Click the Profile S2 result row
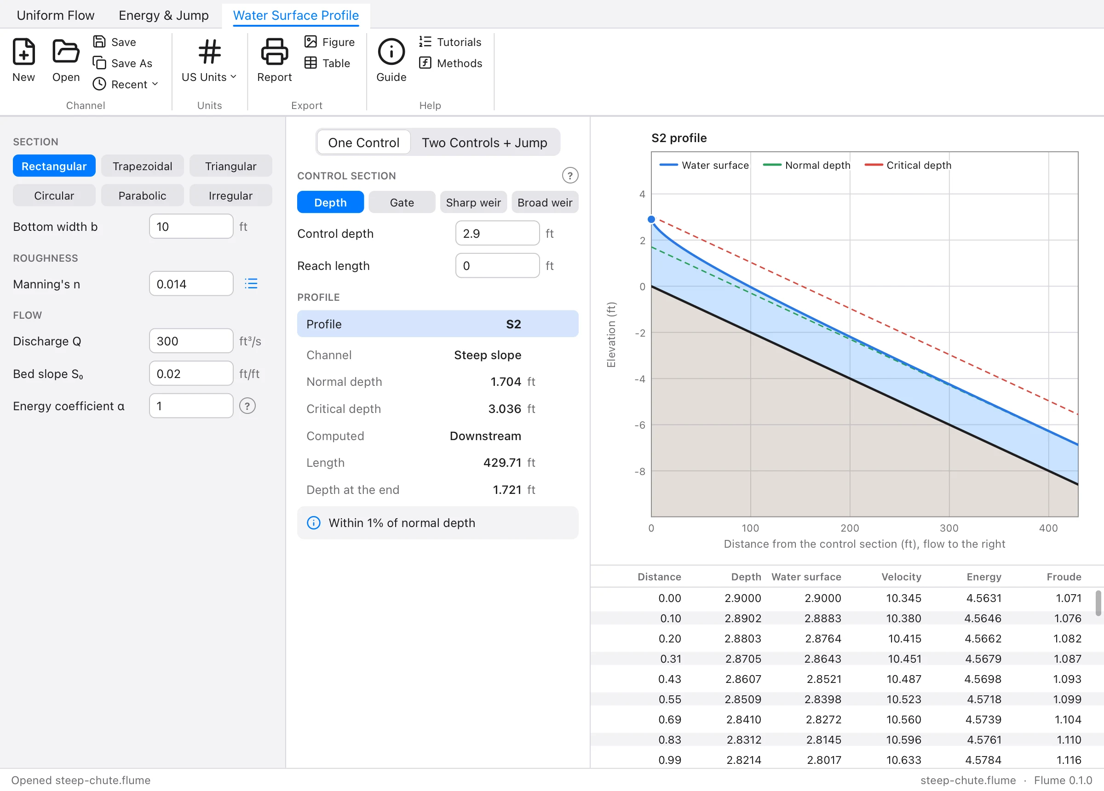Screen dimensions: 1104x791 coord(437,324)
